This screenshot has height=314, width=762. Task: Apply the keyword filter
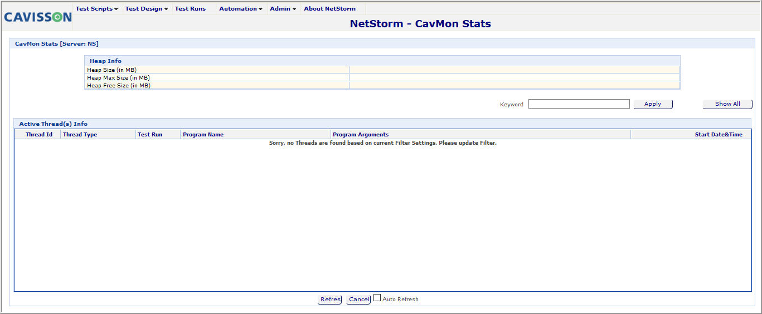pyautogui.click(x=653, y=104)
